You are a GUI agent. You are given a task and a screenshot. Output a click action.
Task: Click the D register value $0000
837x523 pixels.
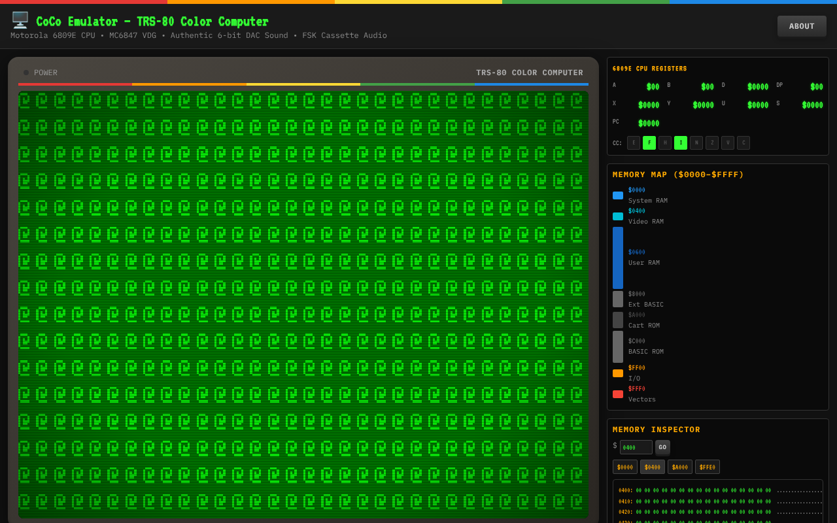point(759,86)
